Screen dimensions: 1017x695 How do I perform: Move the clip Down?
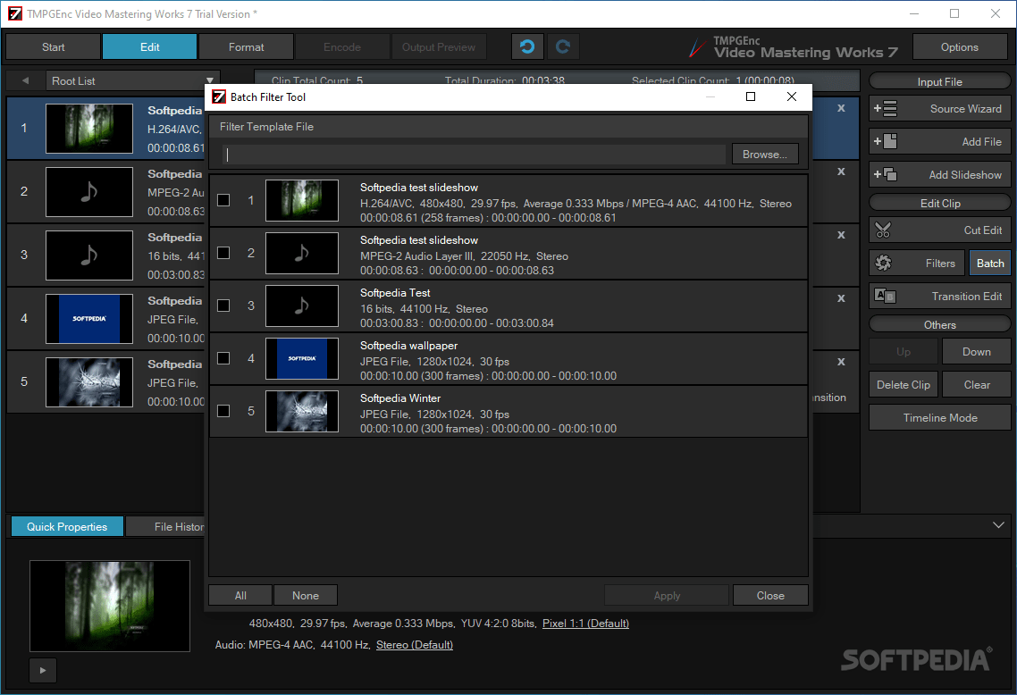click(x=976, y=351)
